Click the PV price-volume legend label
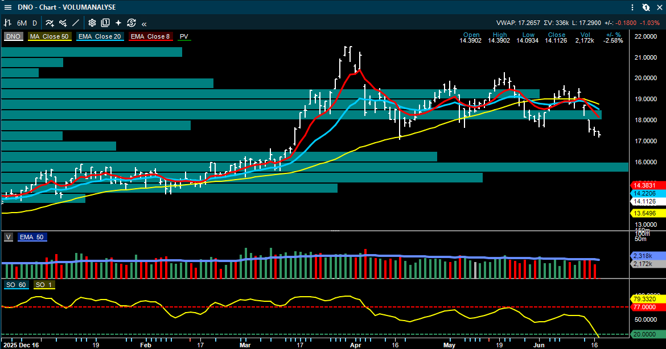The height and width of the screenshot is (349, 666). 184,36
